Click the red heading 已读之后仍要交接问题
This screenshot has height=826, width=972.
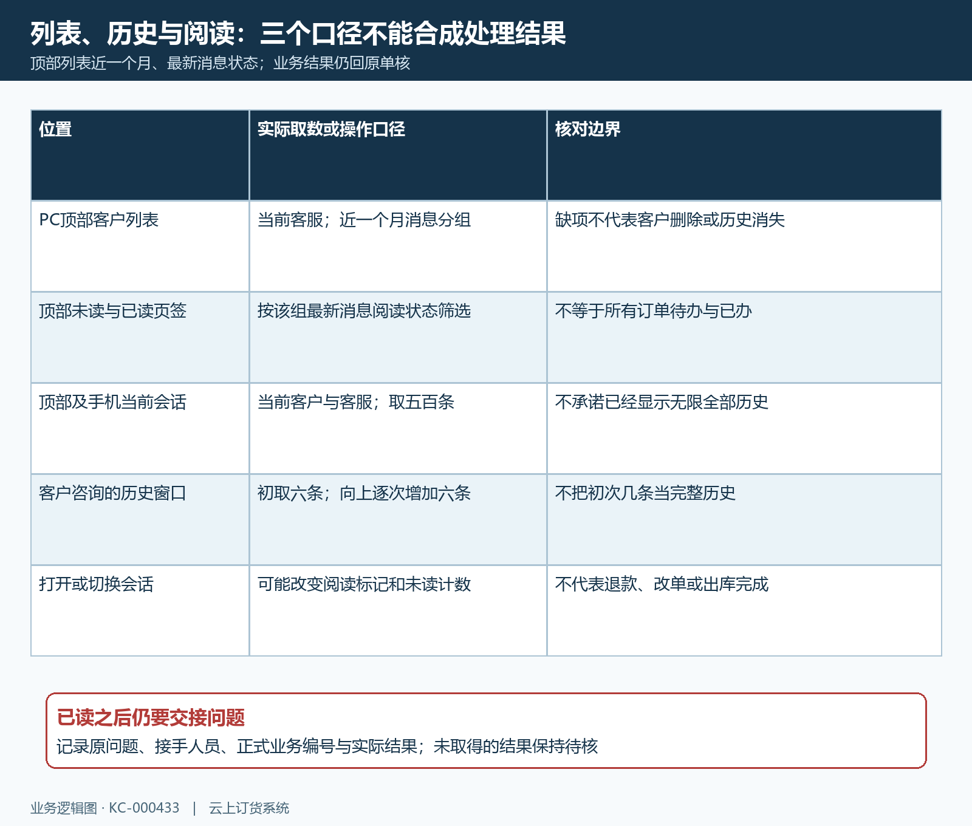pos(151,718)
